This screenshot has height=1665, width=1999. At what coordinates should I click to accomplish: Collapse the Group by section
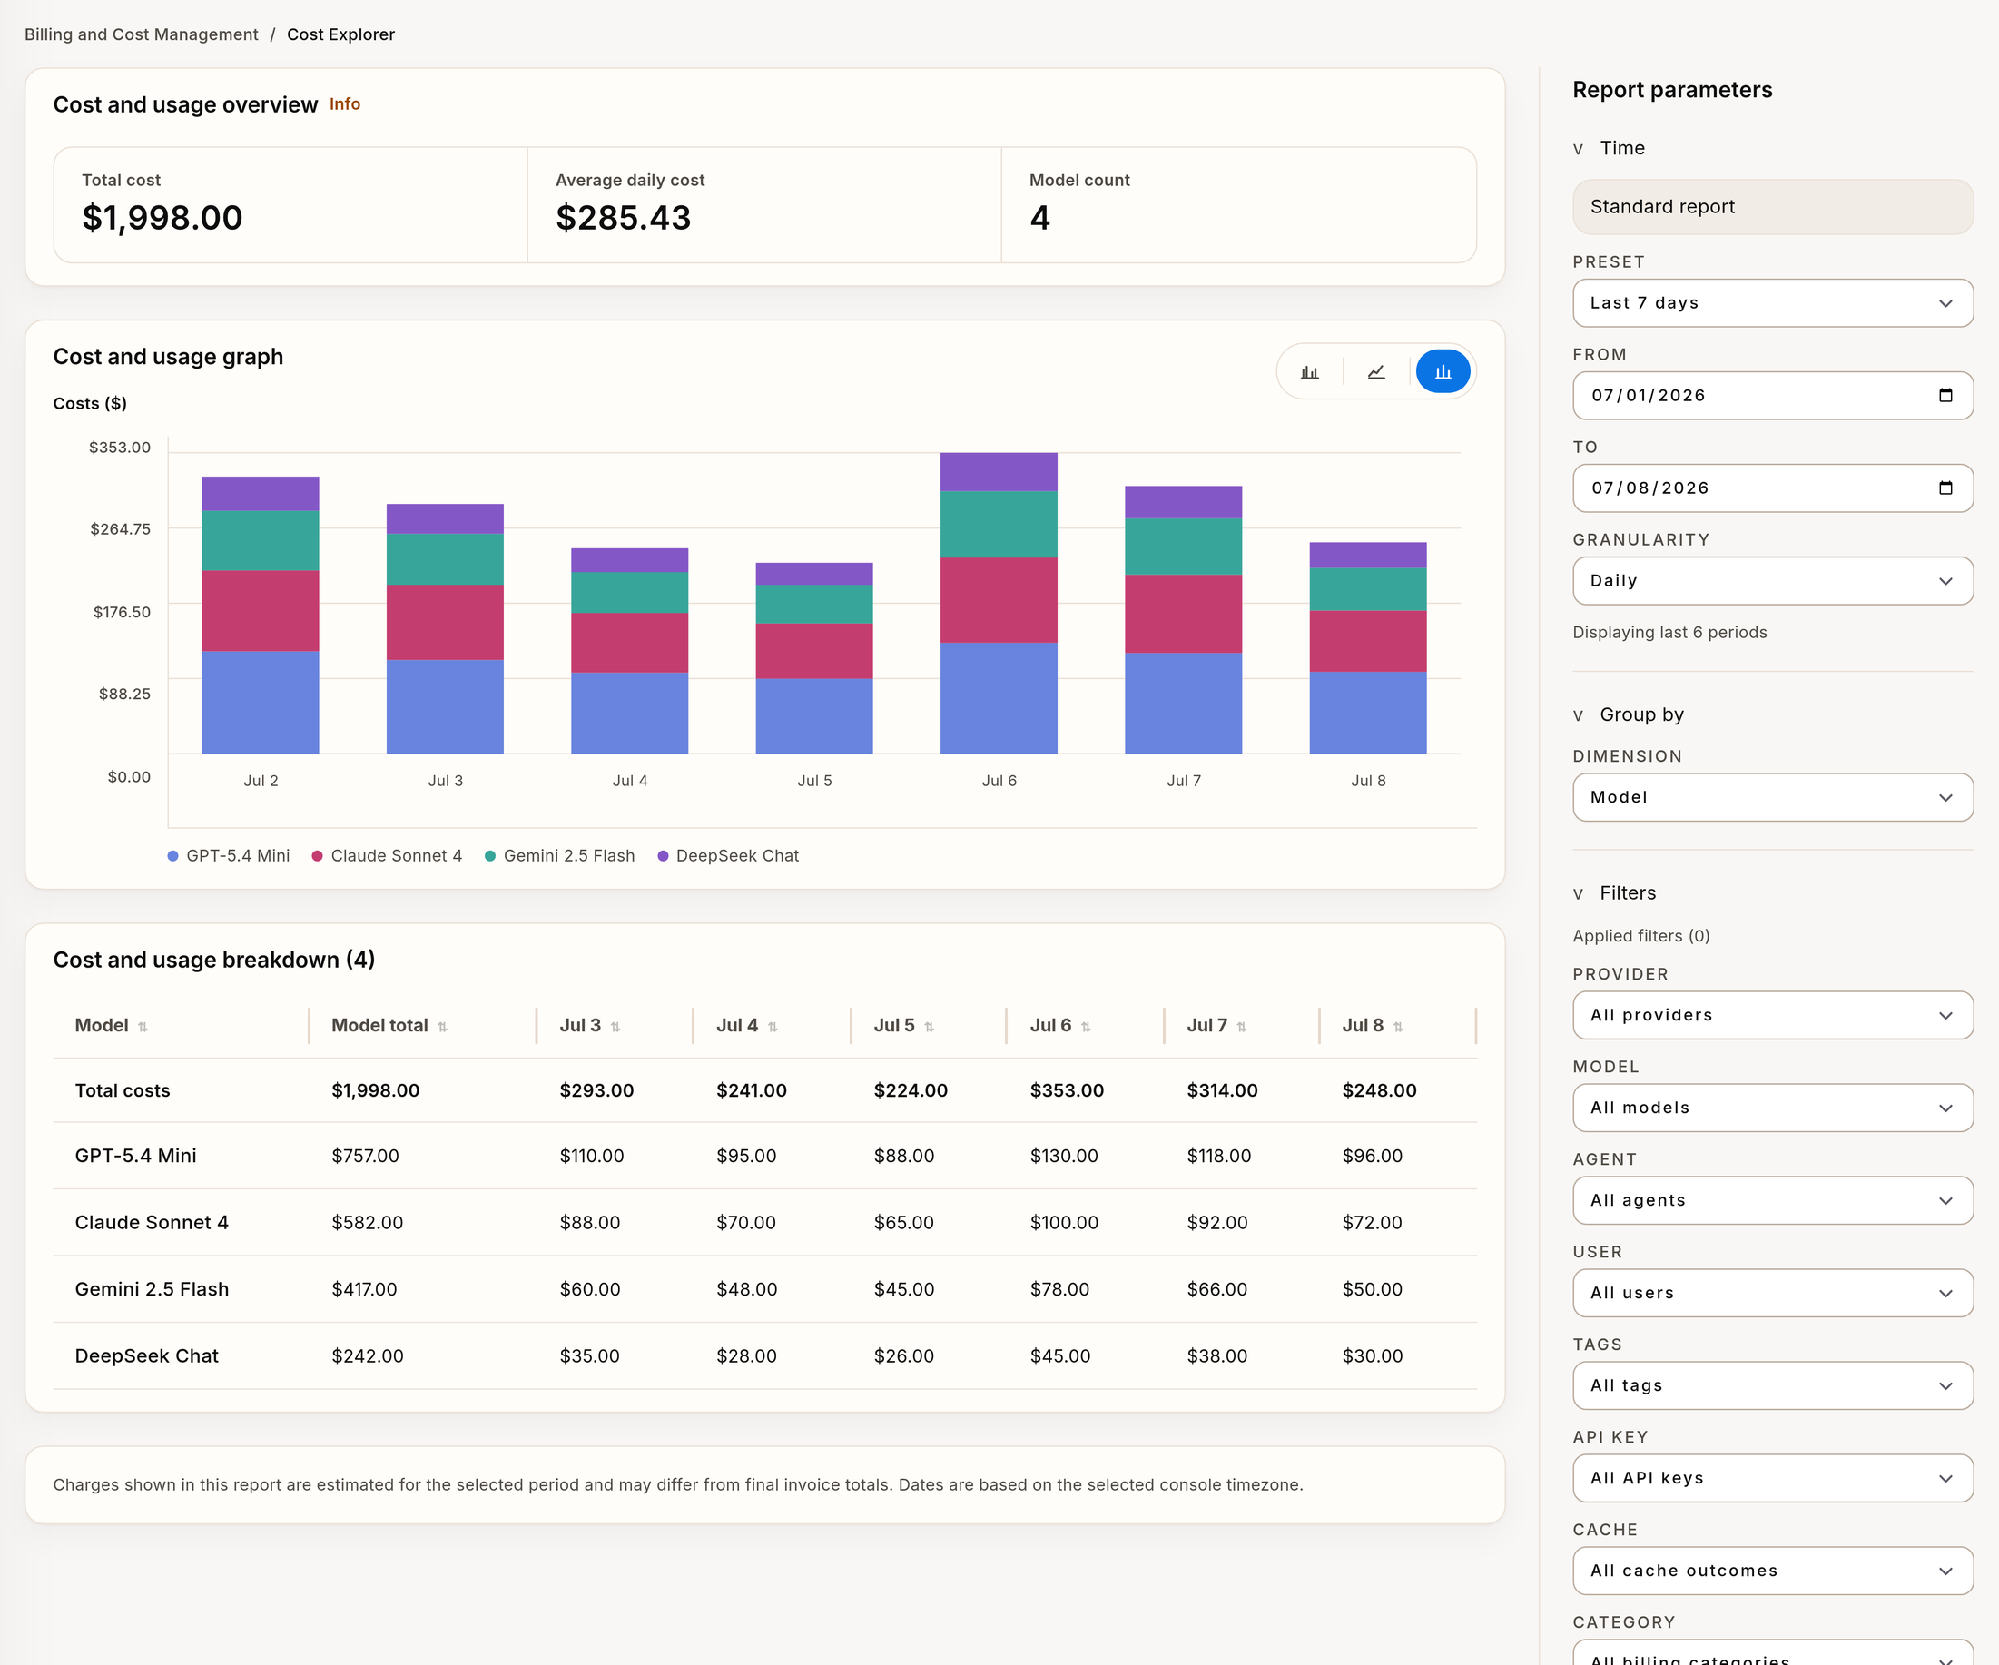coord(1628,714)
